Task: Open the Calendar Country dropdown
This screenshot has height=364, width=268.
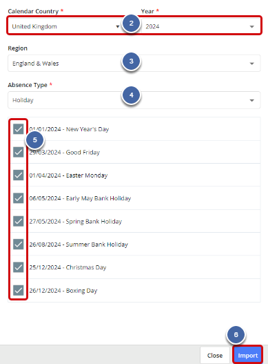Action: 66,26
